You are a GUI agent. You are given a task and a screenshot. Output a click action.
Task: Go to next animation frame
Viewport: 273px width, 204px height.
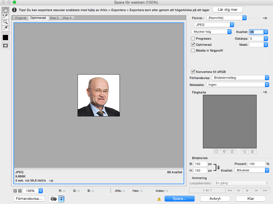[x=256, y=190]
